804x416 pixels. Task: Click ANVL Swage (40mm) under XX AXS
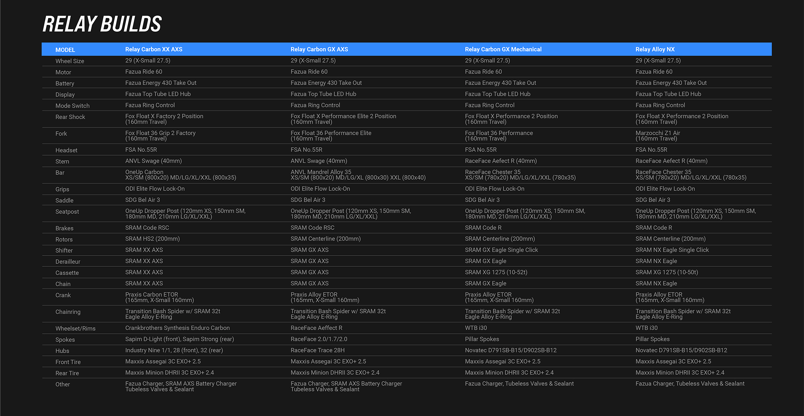coord(154,161)
